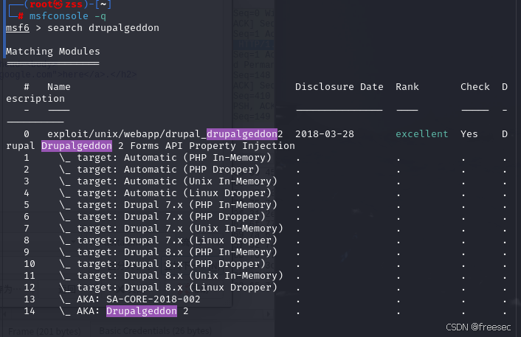Select row 7 target Drupal 7.x (Unix In-Memory)
The image size is (521, 337).
(180, 229)
